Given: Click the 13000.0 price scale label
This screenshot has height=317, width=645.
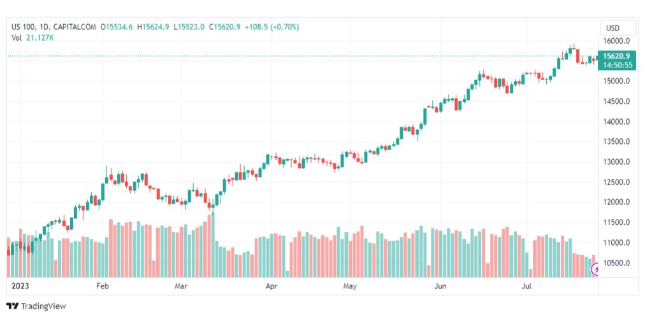Looking at the screenshot, I should click(617, 162).
